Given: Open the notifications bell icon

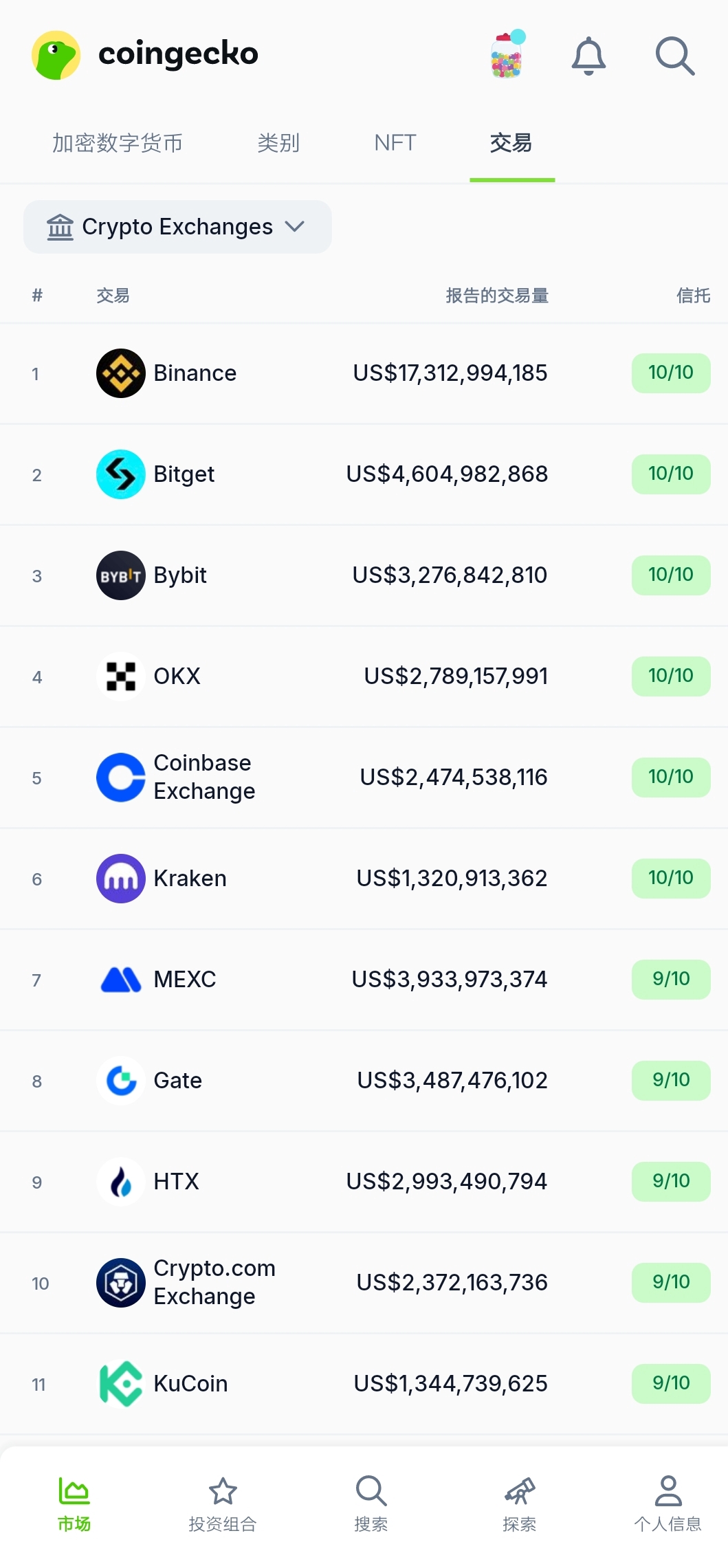Looking at the screenshot, I should (x=588, y=56).
